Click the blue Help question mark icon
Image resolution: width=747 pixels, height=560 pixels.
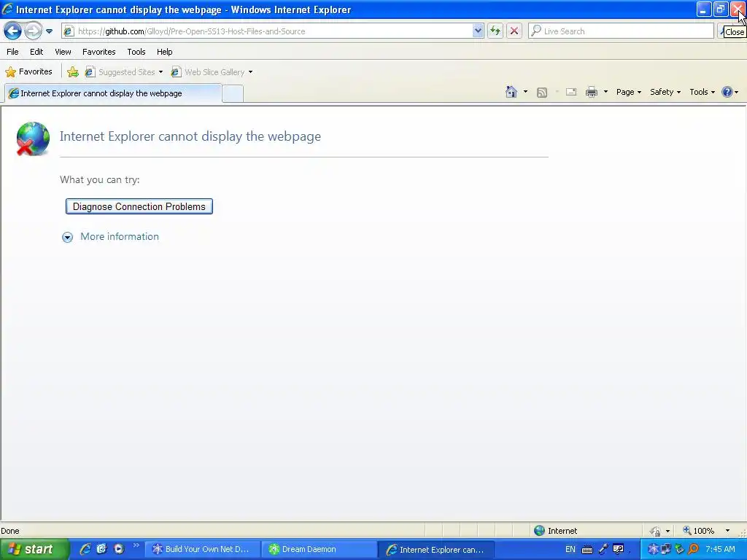[727, 92]
